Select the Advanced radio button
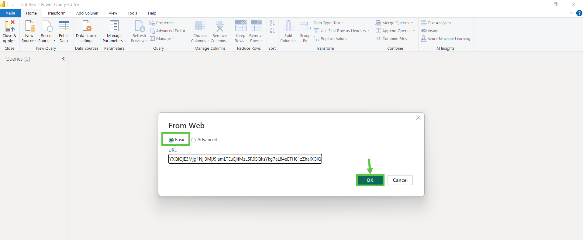The image size is (583, 240). point(194,140)
